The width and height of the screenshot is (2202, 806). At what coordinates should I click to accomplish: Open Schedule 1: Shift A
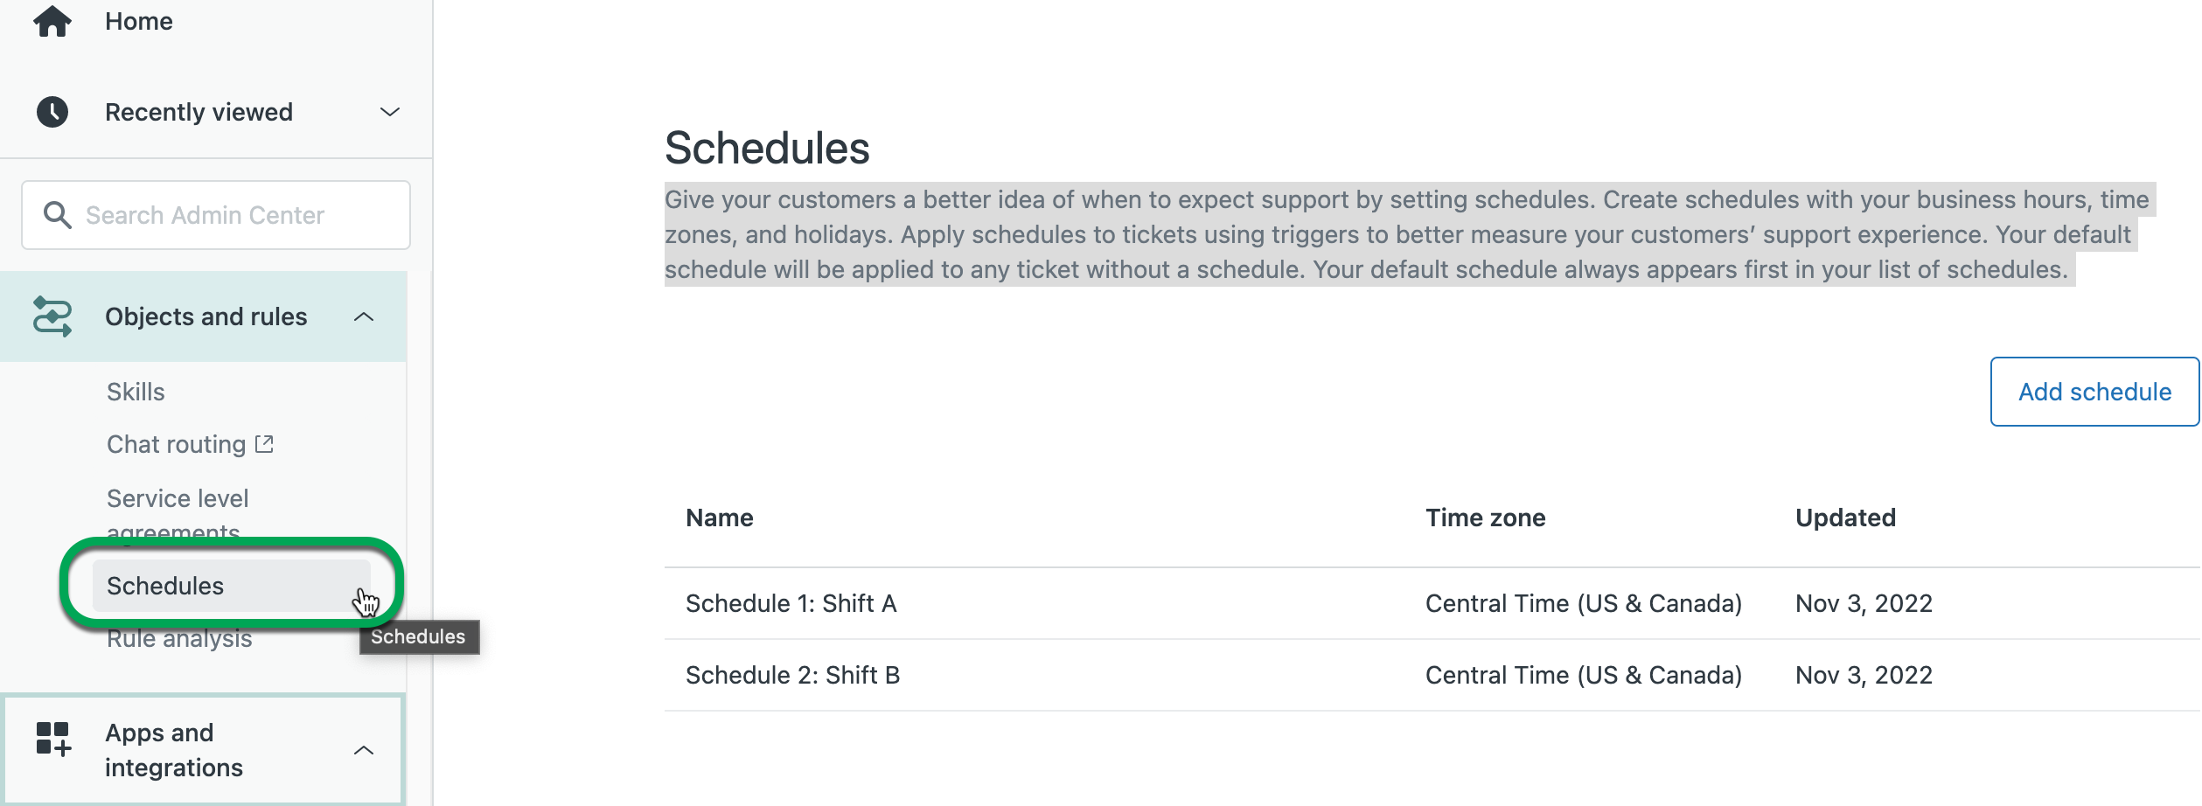click(x=791, y=603)
